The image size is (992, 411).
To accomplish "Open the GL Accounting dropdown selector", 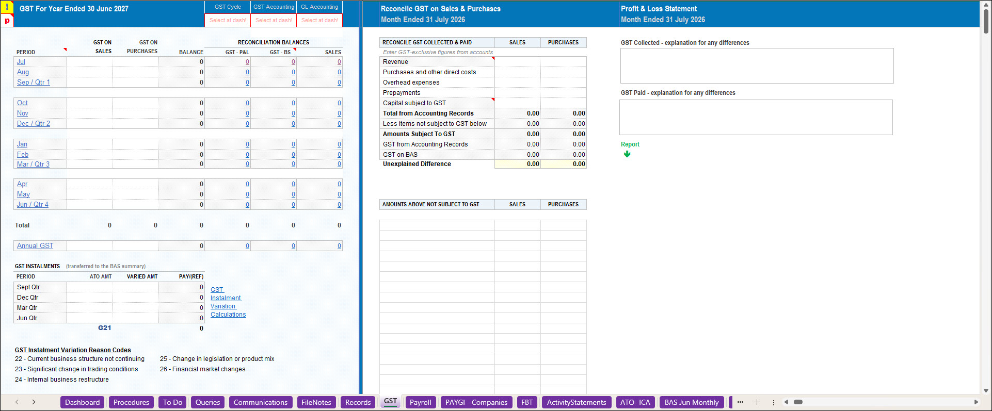I will 319,20.
